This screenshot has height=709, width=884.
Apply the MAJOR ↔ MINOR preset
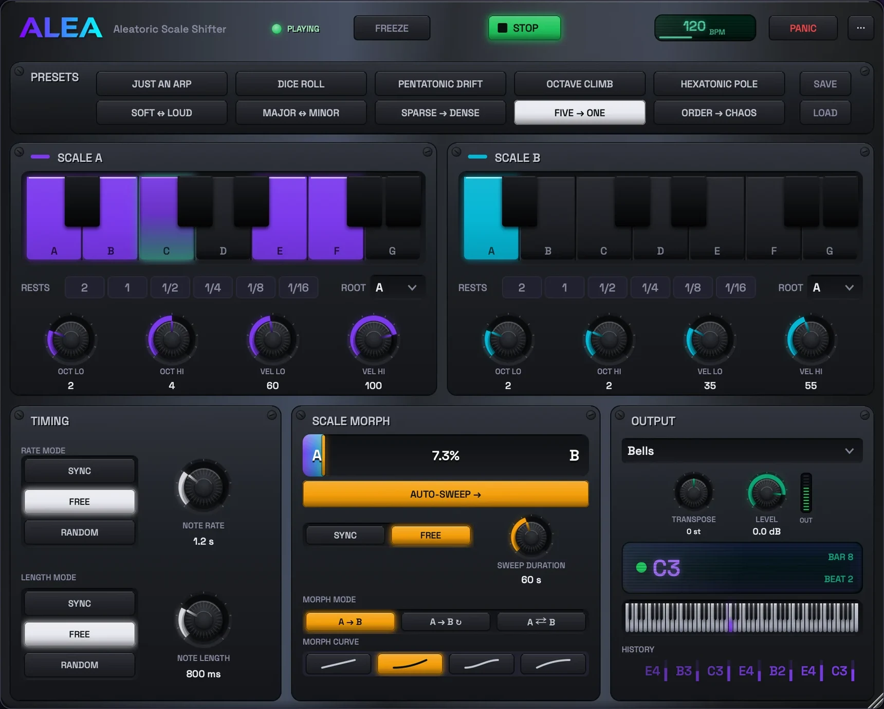[301, 113]
